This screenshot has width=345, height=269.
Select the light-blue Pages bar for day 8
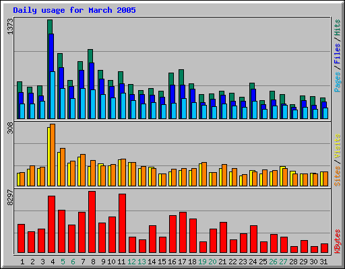(93, 104)
